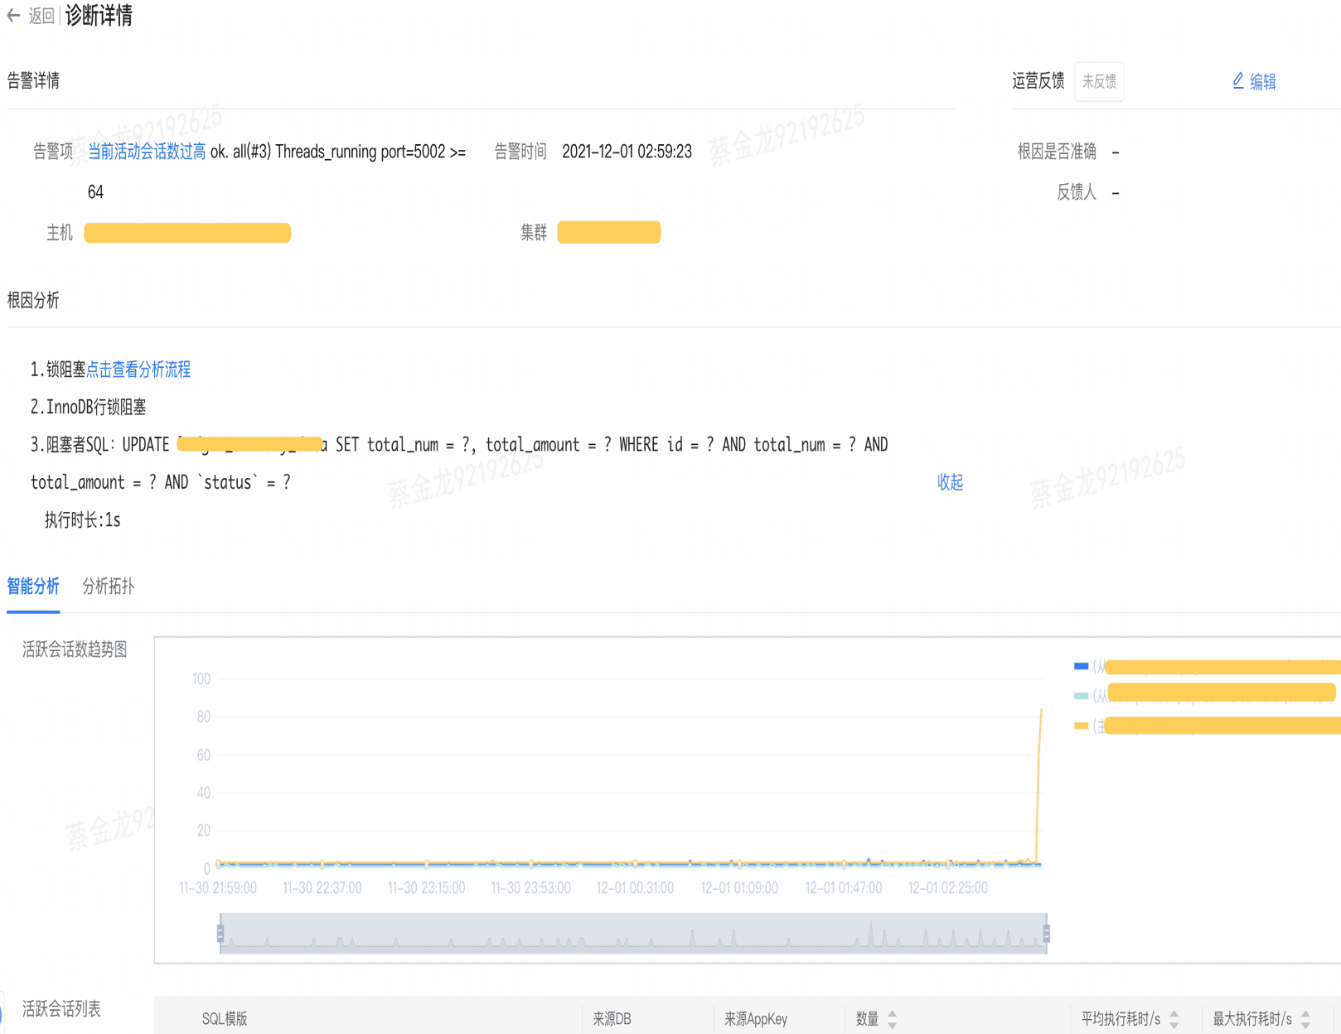1341x1034 pixels.
Task: Switch to the 智能分析 tab
Action: pos(33,587)
